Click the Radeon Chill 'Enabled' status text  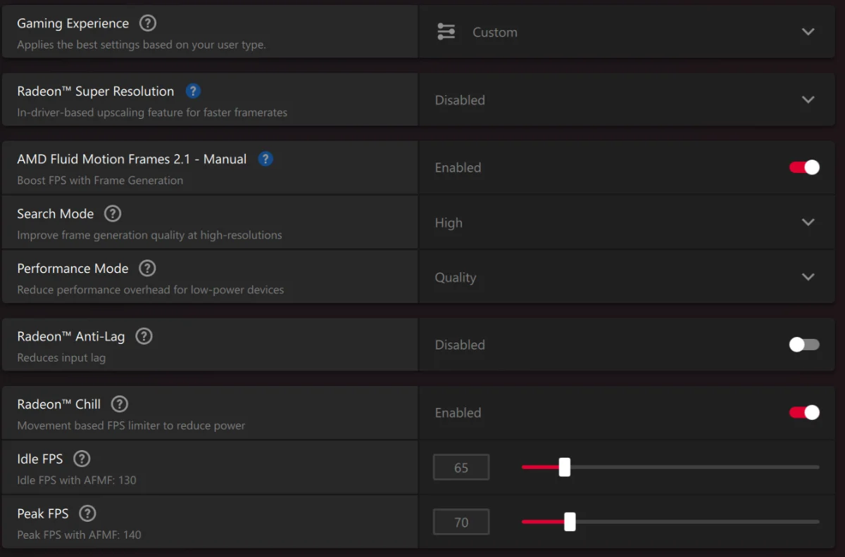(458, 413)
